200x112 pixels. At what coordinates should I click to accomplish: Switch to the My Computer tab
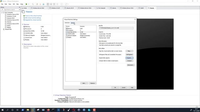(102, 8)
